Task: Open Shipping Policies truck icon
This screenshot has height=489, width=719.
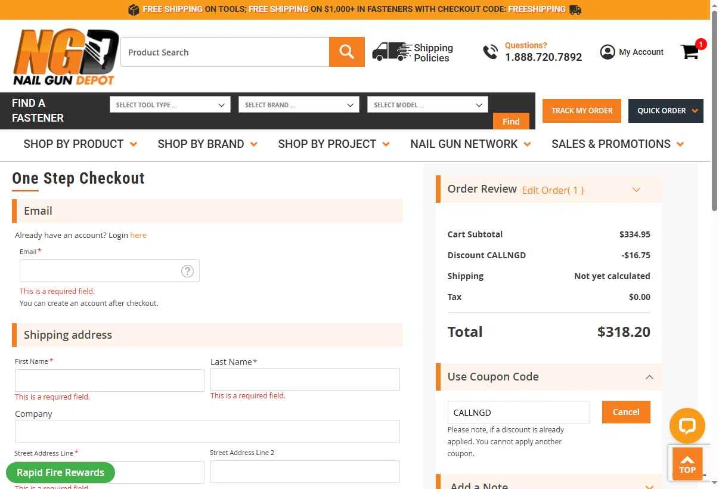Action: 392,52
